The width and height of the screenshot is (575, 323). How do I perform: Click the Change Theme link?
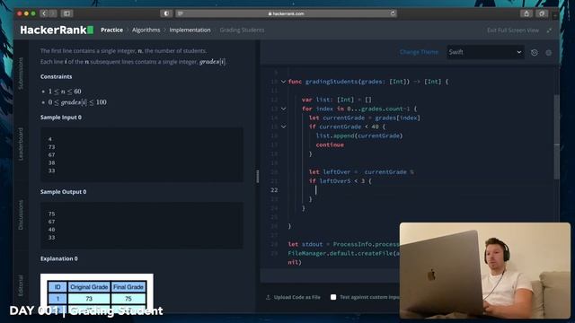pyautogui.click(x=419, y=52)
